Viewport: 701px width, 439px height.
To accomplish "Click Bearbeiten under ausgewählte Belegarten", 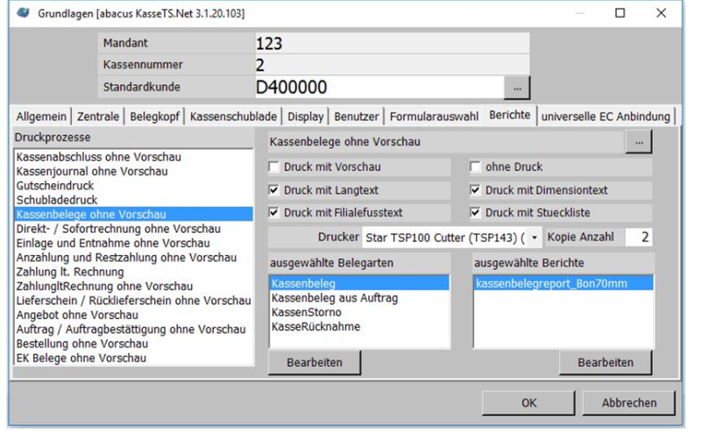I will tap(314, 362).
